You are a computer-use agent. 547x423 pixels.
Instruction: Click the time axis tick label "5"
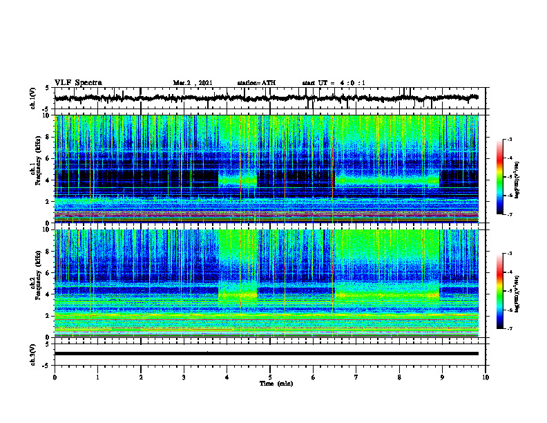[270, 377]
